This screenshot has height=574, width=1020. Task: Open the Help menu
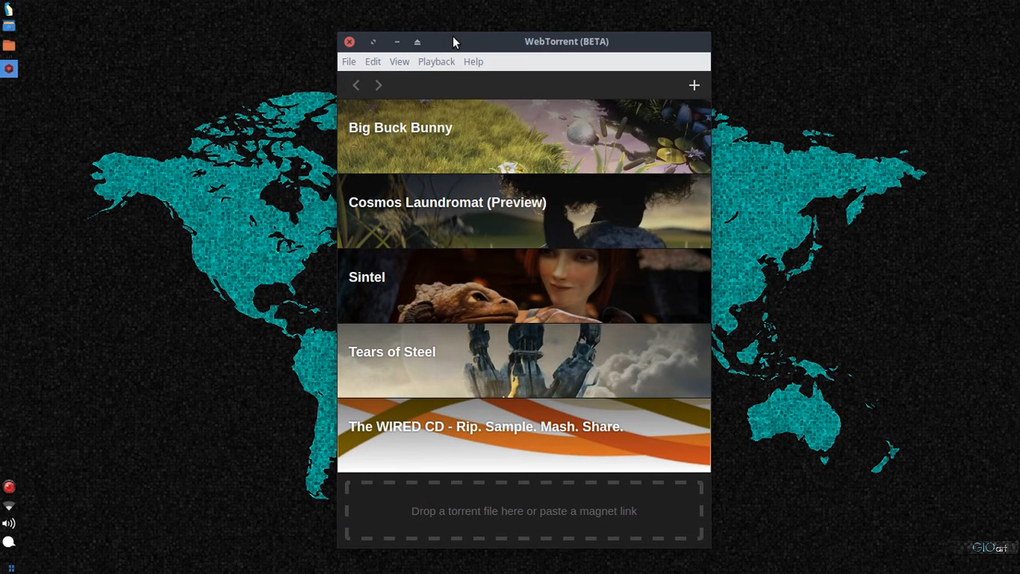click(473, 61)
